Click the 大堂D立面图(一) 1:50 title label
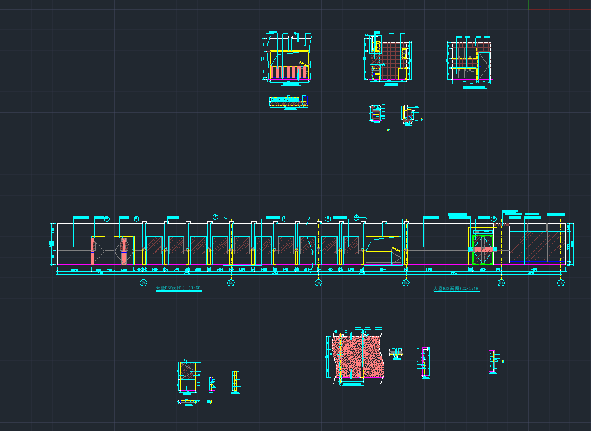The height and width of the screenshot is (431, 591). [179, 288]
